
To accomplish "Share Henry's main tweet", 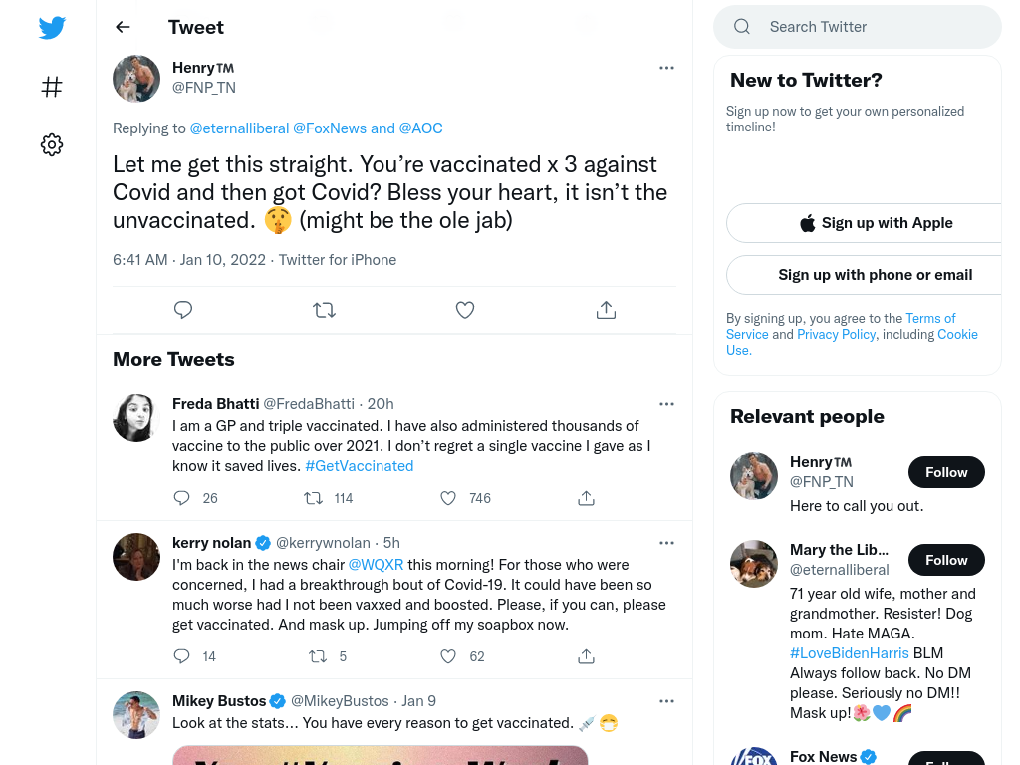I will coord(606,310).
